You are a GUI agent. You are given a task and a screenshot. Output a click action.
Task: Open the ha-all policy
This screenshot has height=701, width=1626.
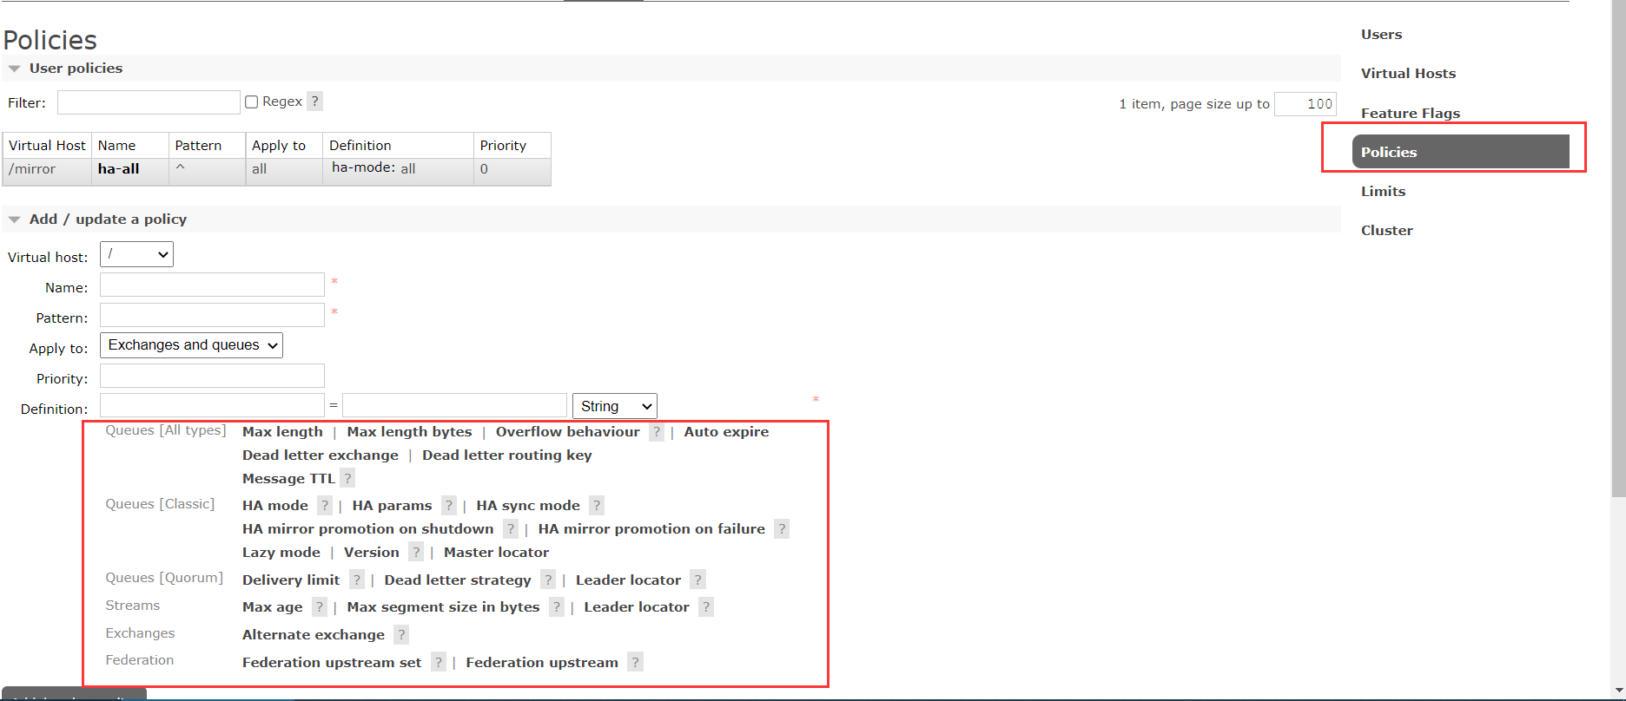coord(118,169)
